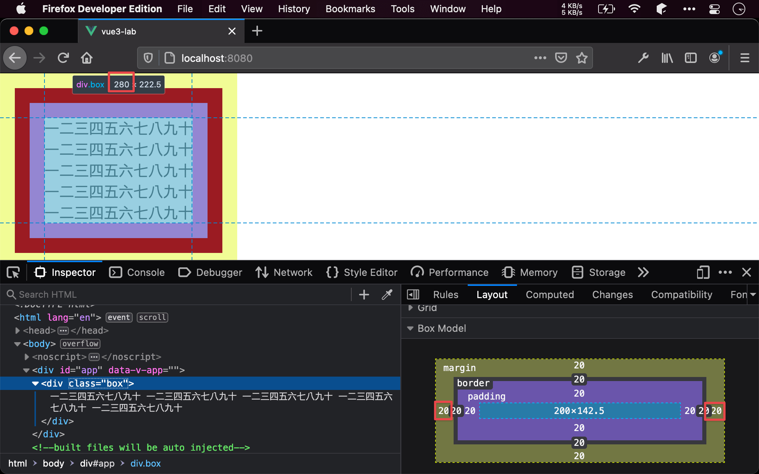Activate the element picker tool
Viewport: 759px width, 474px height.
tap(13, 273)
